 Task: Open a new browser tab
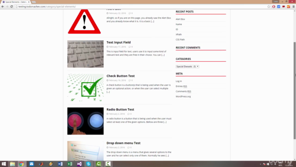34,2
